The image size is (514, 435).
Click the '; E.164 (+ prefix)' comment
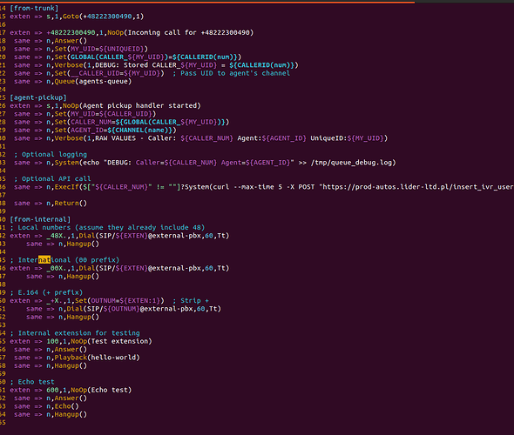point(46,292)
